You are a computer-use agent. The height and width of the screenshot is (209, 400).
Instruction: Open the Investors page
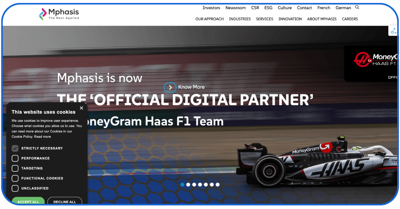[211, 8]
